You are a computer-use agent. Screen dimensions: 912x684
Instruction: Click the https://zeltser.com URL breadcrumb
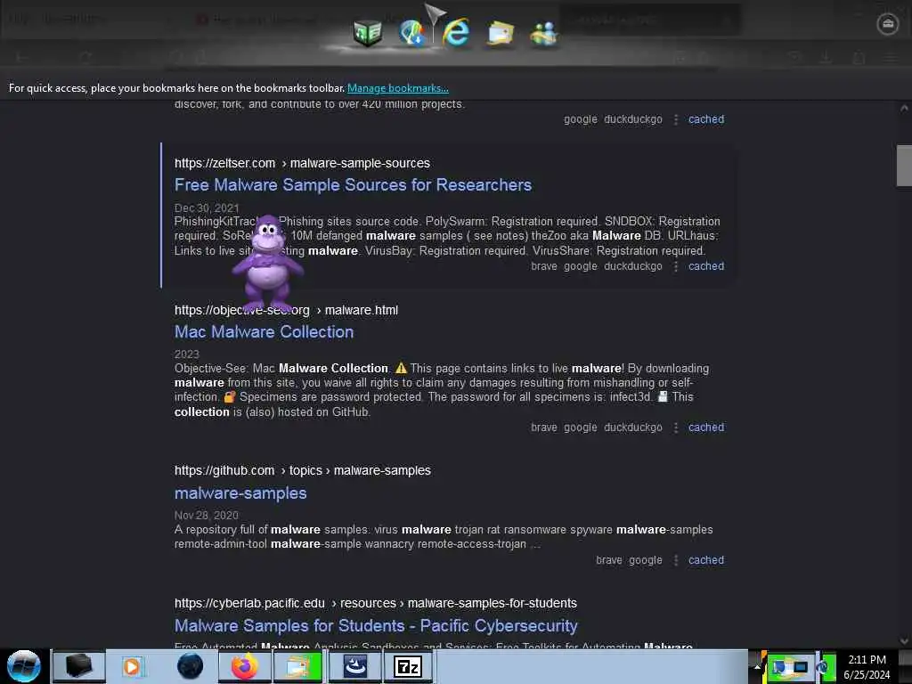pyautogui.click(x=302, y=164)
